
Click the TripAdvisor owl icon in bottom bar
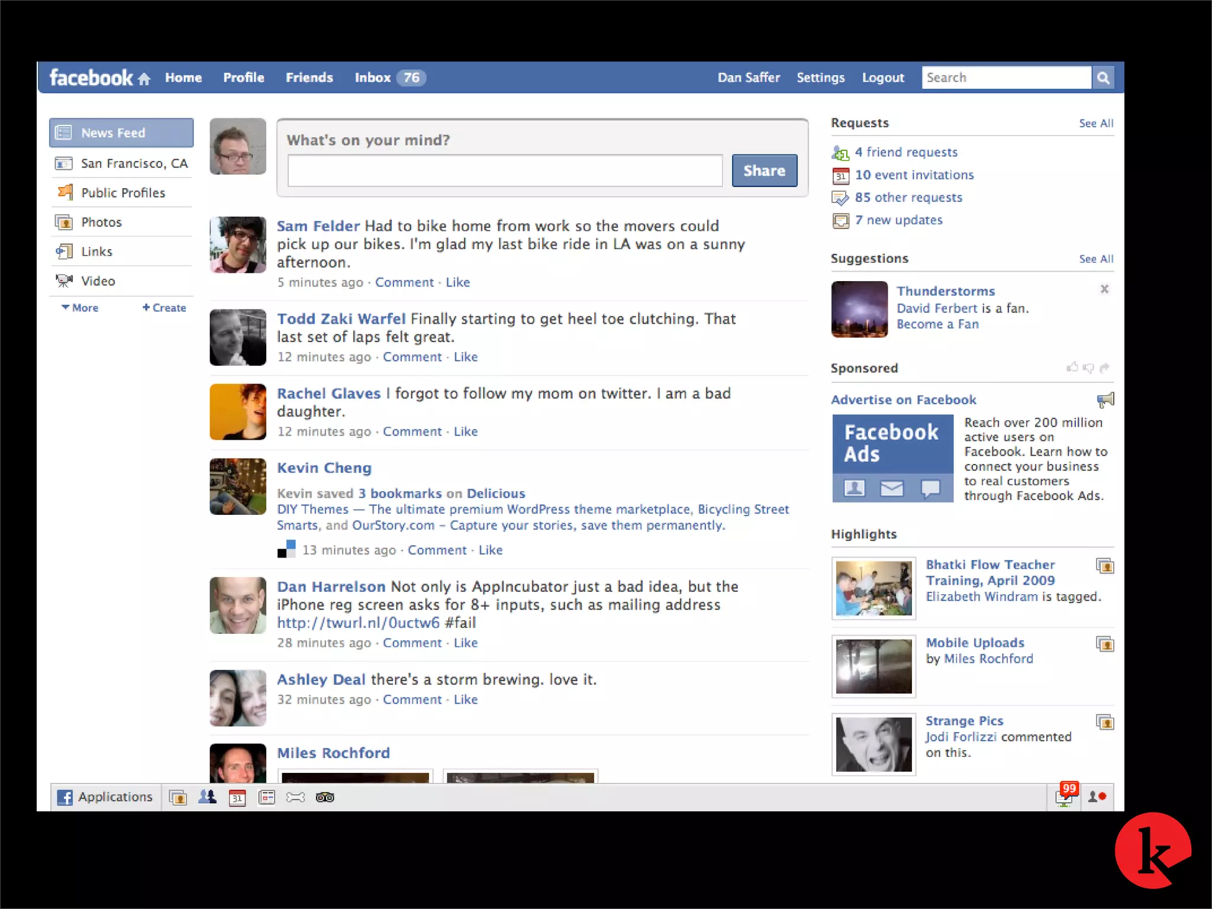point(325,797)
